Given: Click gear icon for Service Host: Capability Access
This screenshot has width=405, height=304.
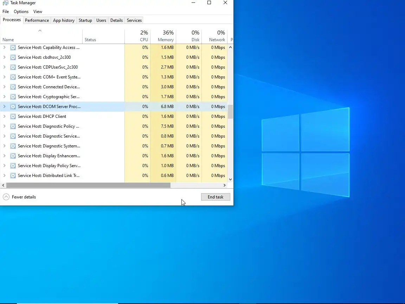Looking at the screenshot, I should 13,47.
